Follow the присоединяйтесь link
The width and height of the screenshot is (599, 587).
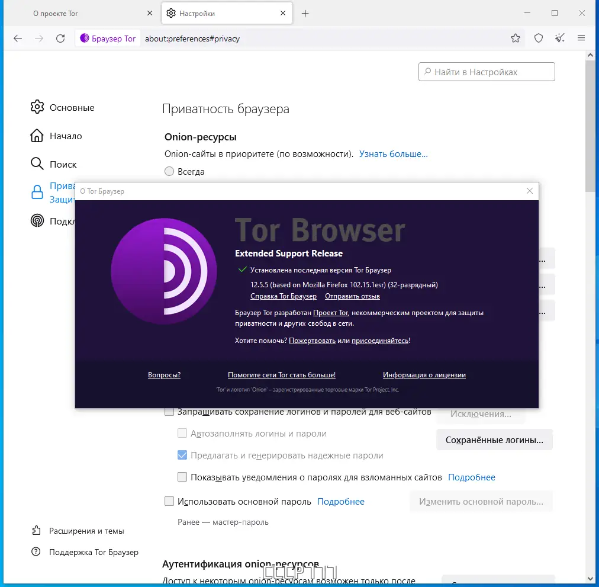point(380,341)
